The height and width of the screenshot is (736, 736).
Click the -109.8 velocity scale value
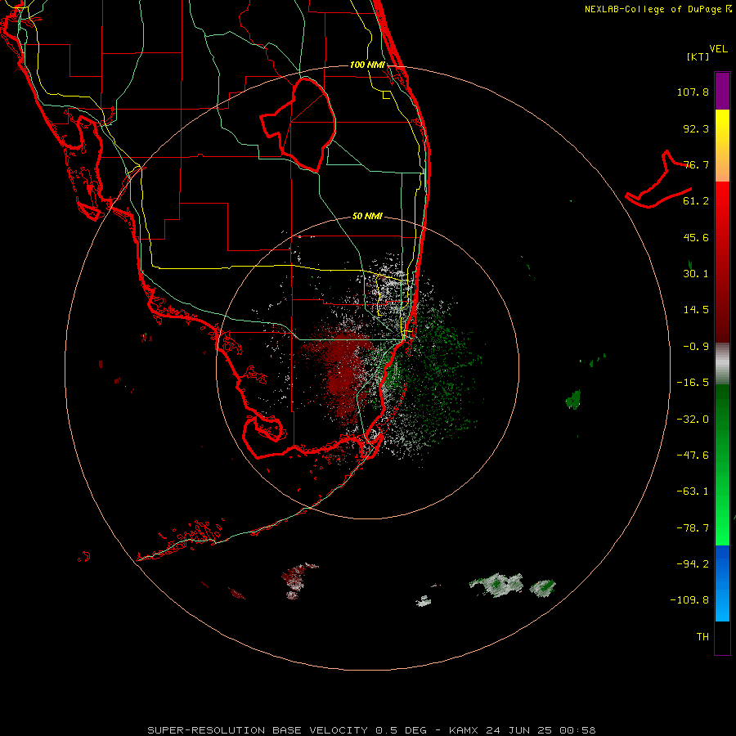tap(689, 600)
